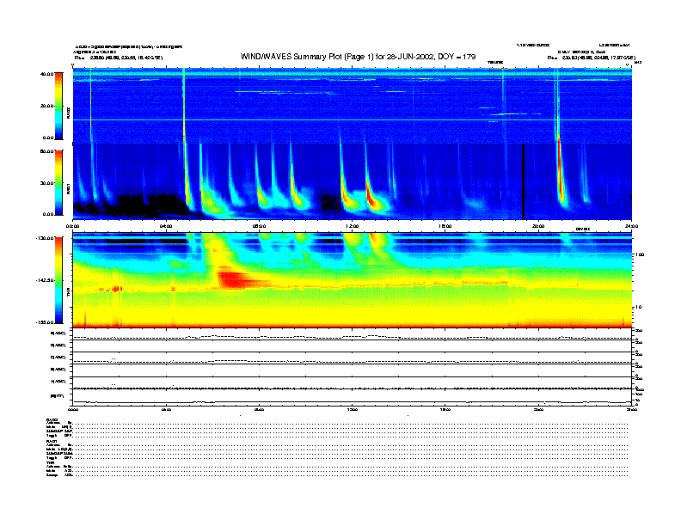The height and width of the screenshot is (526, 681).
Task: Click the "20:00" label under RAD1 panel
Action: click(538, 226)
